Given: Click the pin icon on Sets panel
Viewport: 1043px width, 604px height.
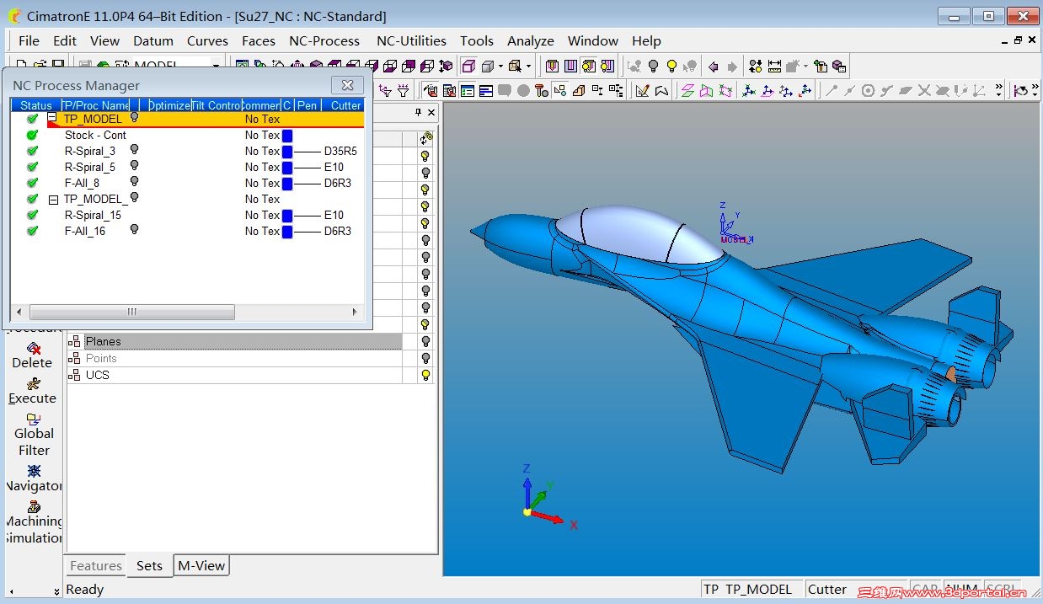Looking at the screenshot, I should pos(418,113).
